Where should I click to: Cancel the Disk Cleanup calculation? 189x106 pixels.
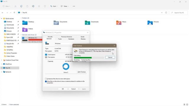(x=110, y=57)
